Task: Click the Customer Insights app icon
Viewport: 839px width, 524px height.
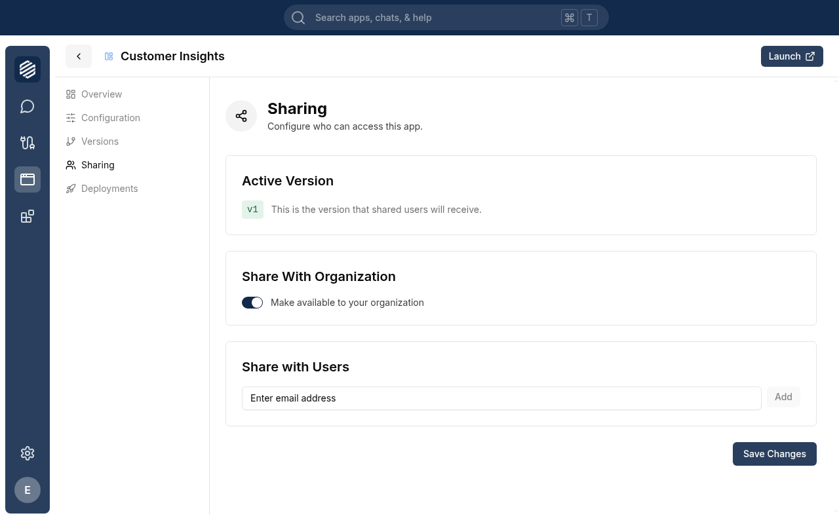Action: click(x=109, y=56)
